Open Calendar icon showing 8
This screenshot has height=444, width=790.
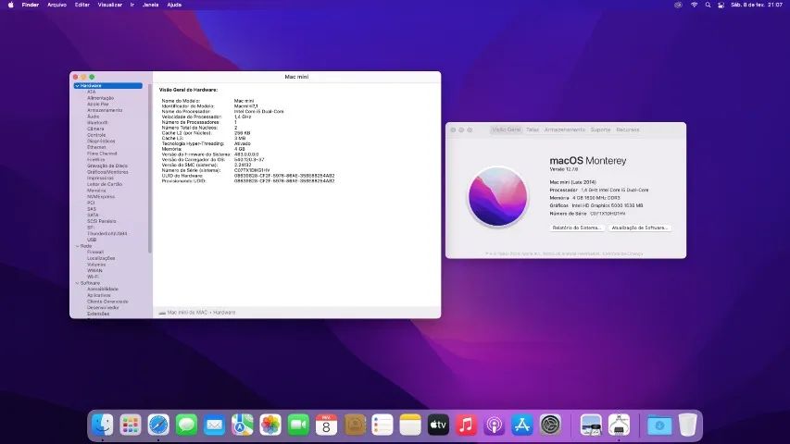(327, 425)
